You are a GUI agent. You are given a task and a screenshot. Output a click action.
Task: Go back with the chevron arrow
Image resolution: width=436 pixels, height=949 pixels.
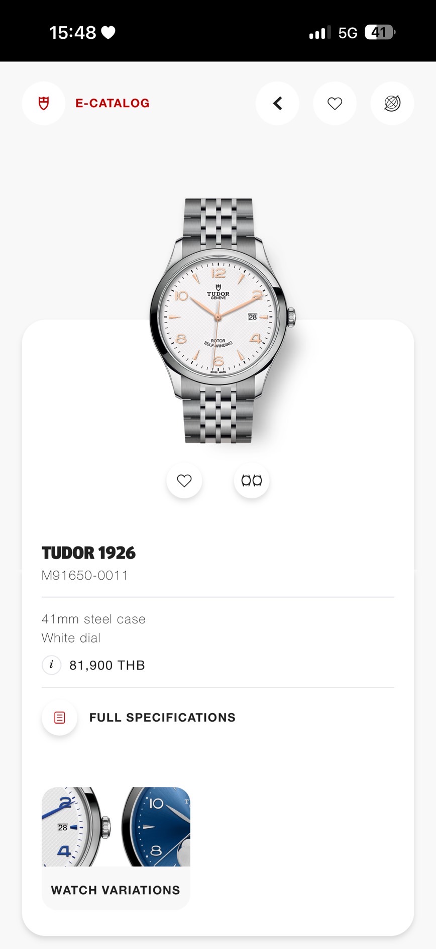(x=277, y=103)
